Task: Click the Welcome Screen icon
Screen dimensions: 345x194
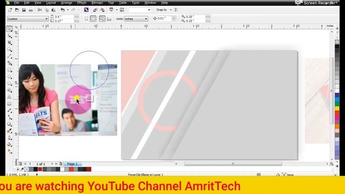Action: (122, 10)
